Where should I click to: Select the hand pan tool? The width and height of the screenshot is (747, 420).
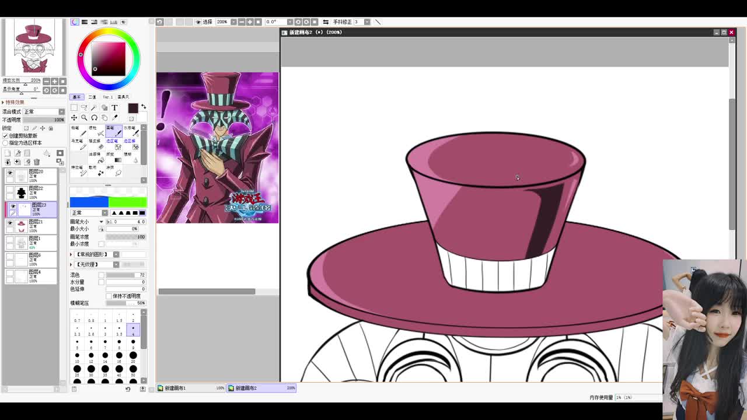pos(104,118)
